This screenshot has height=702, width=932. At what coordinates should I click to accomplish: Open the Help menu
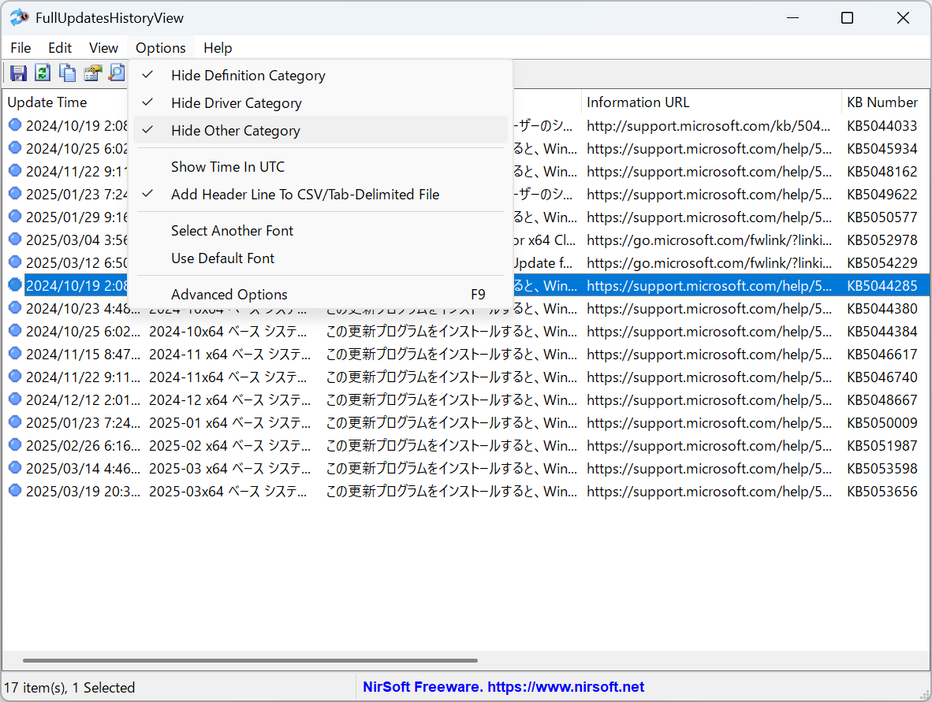click(218, 48)
